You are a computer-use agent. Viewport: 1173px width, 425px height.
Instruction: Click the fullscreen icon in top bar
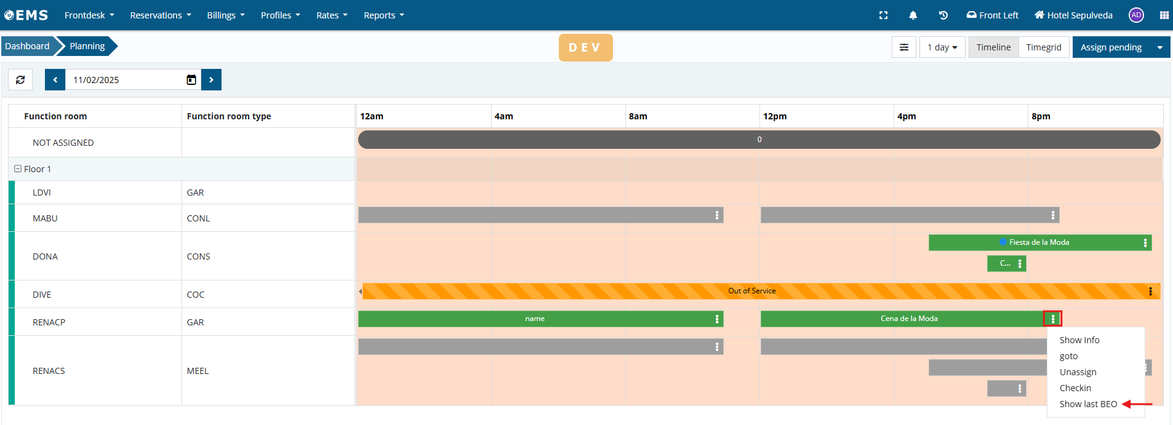[x=883, y=15]
